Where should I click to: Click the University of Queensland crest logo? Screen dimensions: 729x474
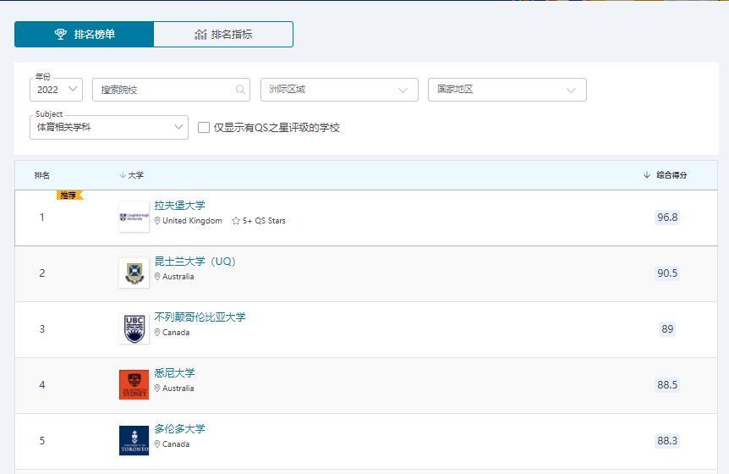click(x=134, y=273)
